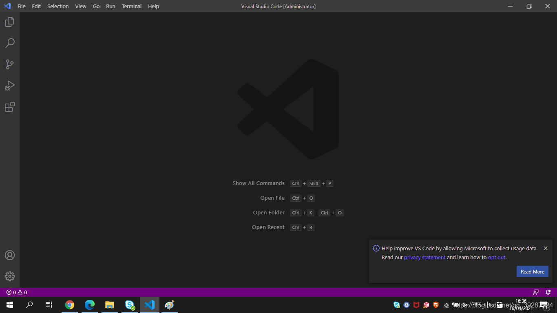Open Skype from the taskbar

(130, 305)
